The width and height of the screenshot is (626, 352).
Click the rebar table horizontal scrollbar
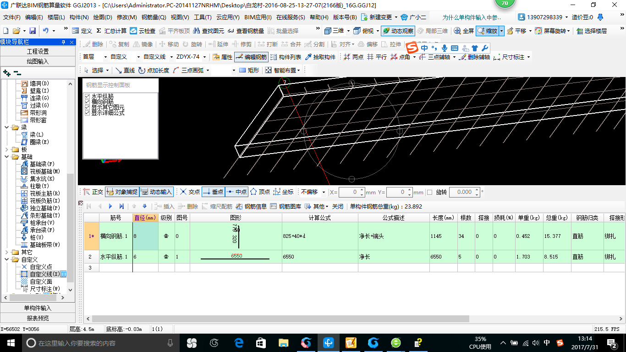click(280, 319)
